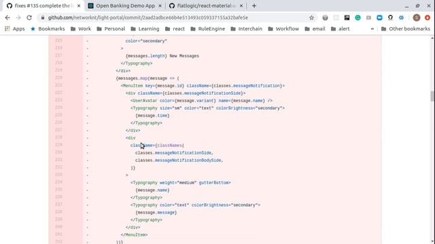
Task: Open the email bookmarks folder
Action: (x=315, y=28)
